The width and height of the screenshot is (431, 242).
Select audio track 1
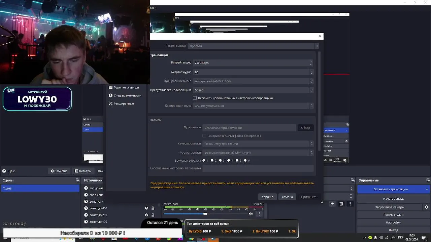coord(204,160)
